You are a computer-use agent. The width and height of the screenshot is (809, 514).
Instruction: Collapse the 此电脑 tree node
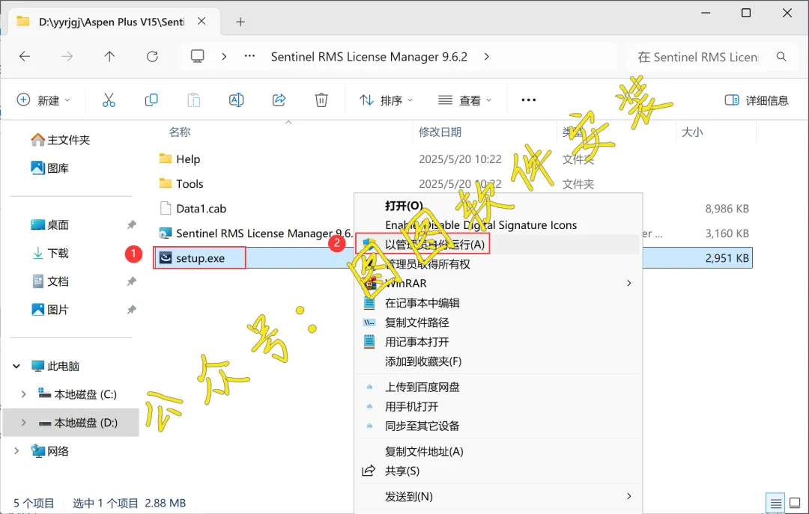coord(16,366)
